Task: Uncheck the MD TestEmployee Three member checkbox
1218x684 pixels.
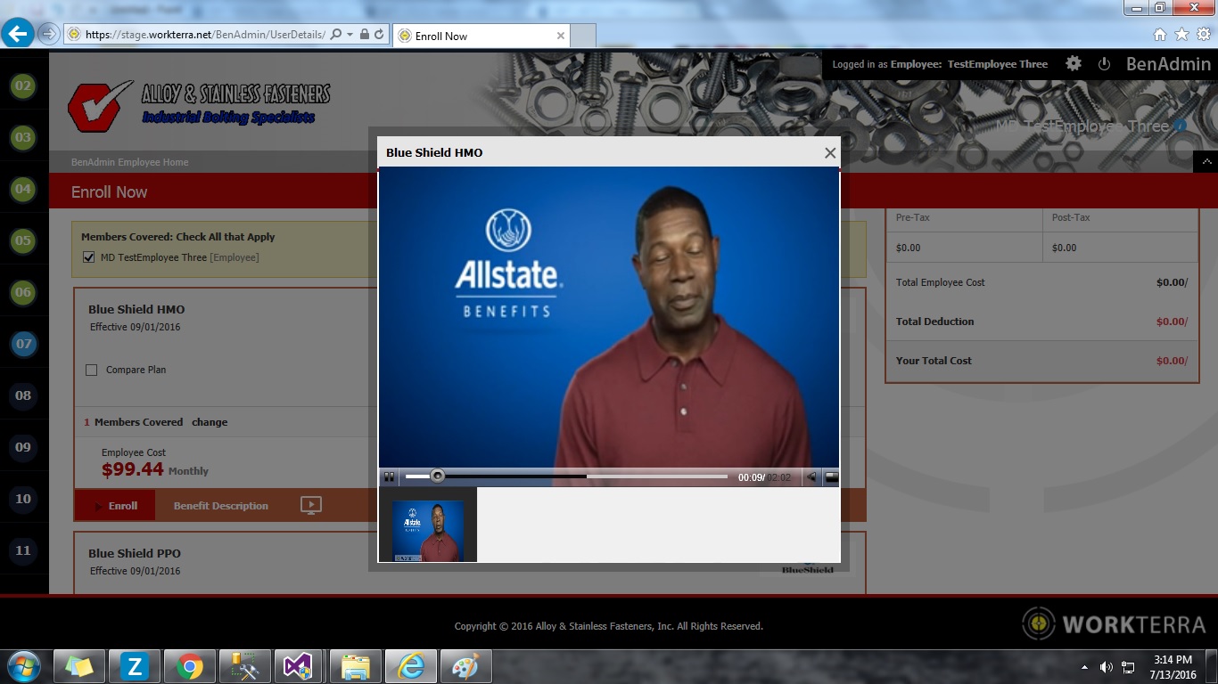Action: [x=88, y=257]
